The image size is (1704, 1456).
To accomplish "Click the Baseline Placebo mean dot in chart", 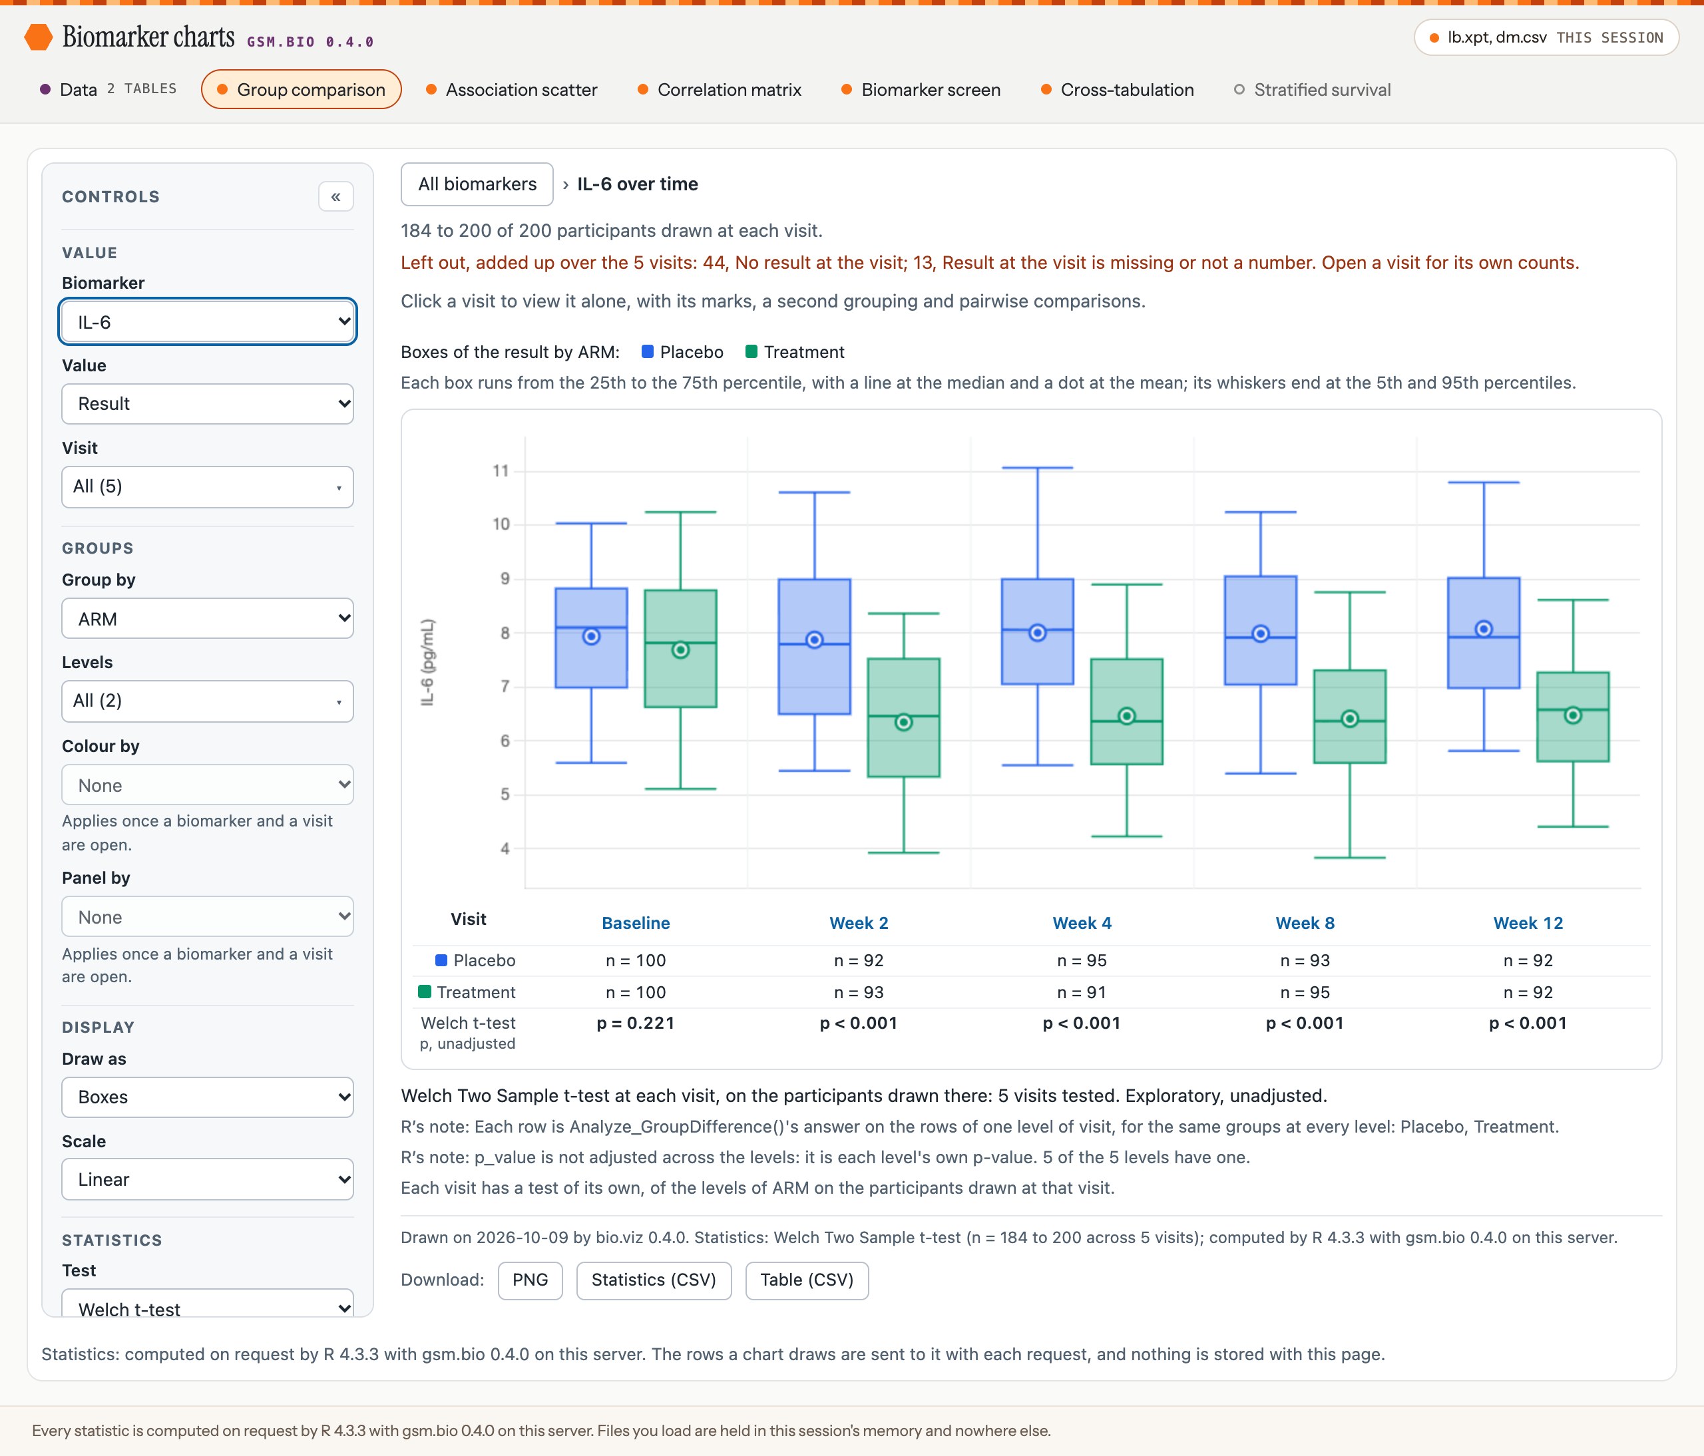I will tap(591, 636).
